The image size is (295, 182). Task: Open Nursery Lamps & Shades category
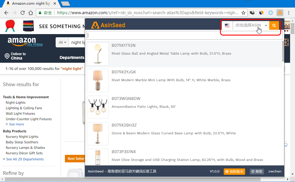coord(26,147)
